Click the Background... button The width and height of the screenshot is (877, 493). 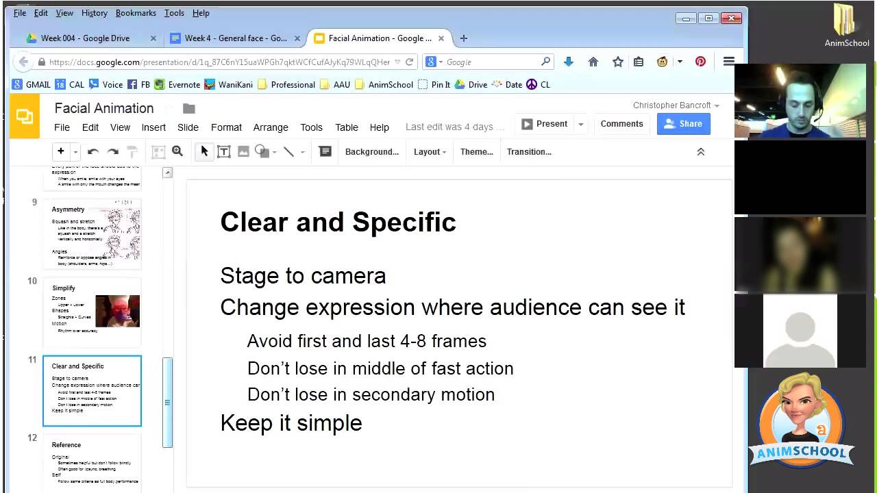click(x=372, y=152)
